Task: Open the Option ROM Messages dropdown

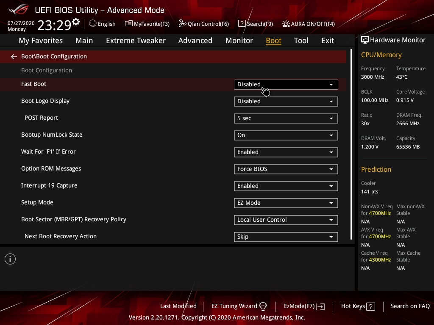Action: click(286, 169)
